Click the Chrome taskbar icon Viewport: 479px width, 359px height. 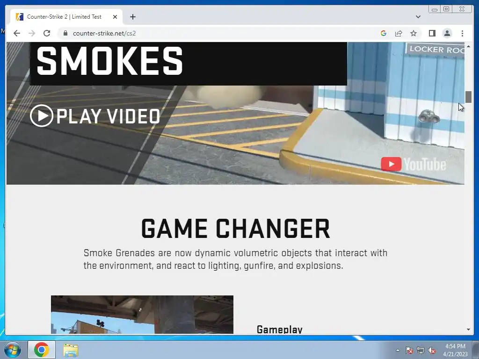click(x=42, y=350)
